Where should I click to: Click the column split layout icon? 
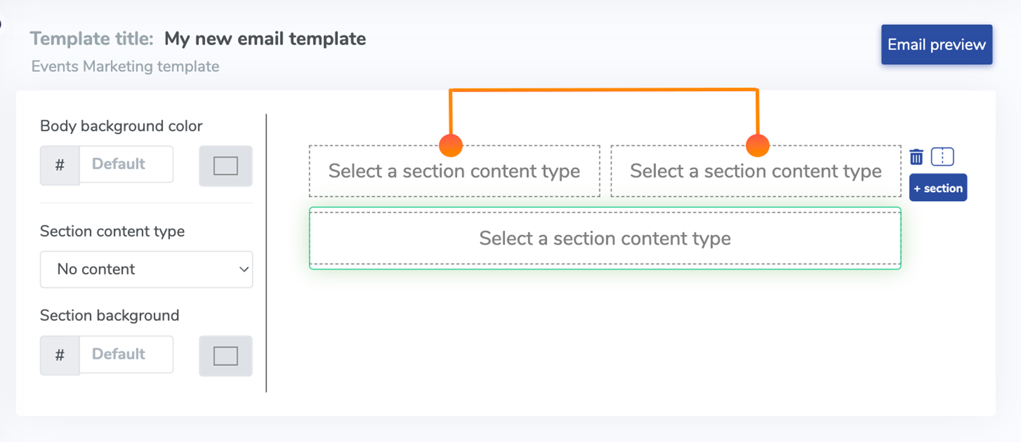point(942,156)
